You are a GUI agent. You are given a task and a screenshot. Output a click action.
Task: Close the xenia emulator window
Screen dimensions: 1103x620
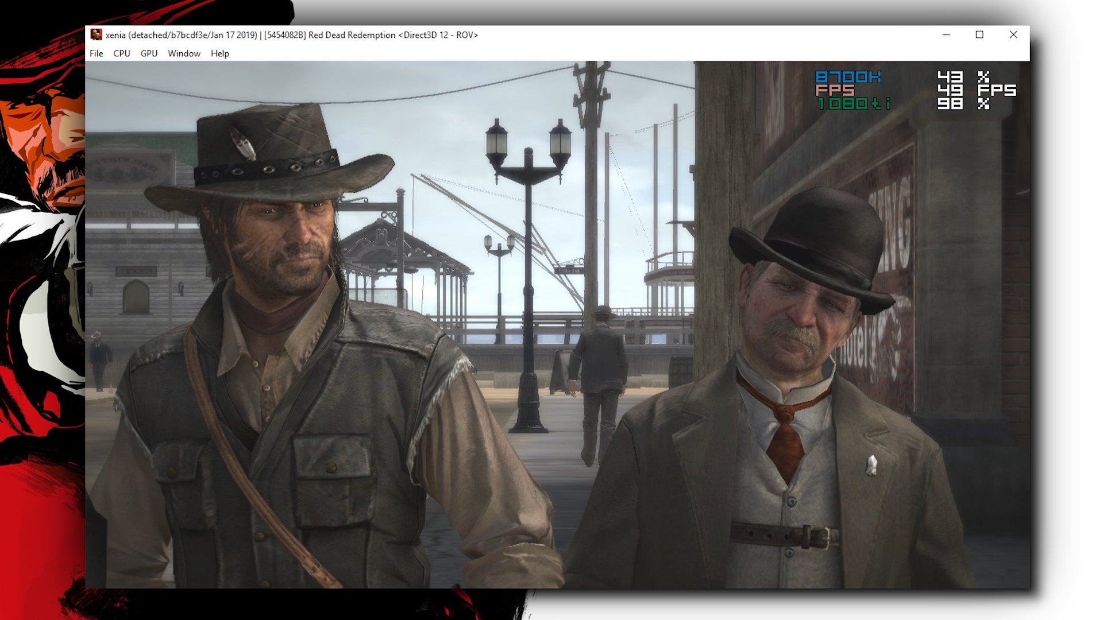1013,35
